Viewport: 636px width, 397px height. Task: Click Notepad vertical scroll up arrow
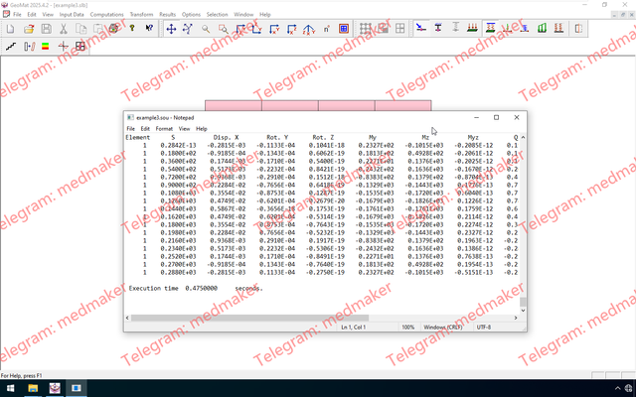click(x=523, y=137)
